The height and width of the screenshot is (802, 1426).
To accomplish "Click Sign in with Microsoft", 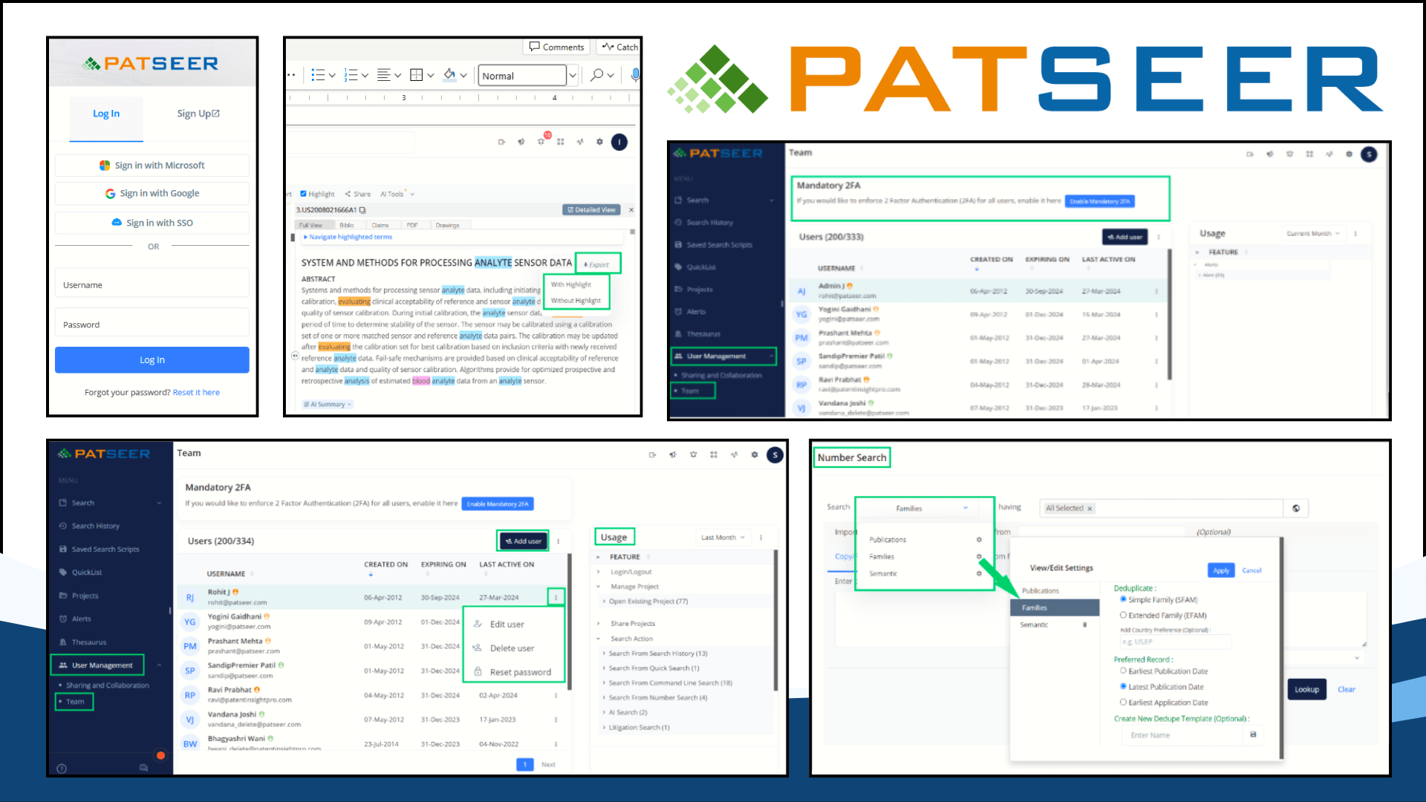I will pos(152,166).
